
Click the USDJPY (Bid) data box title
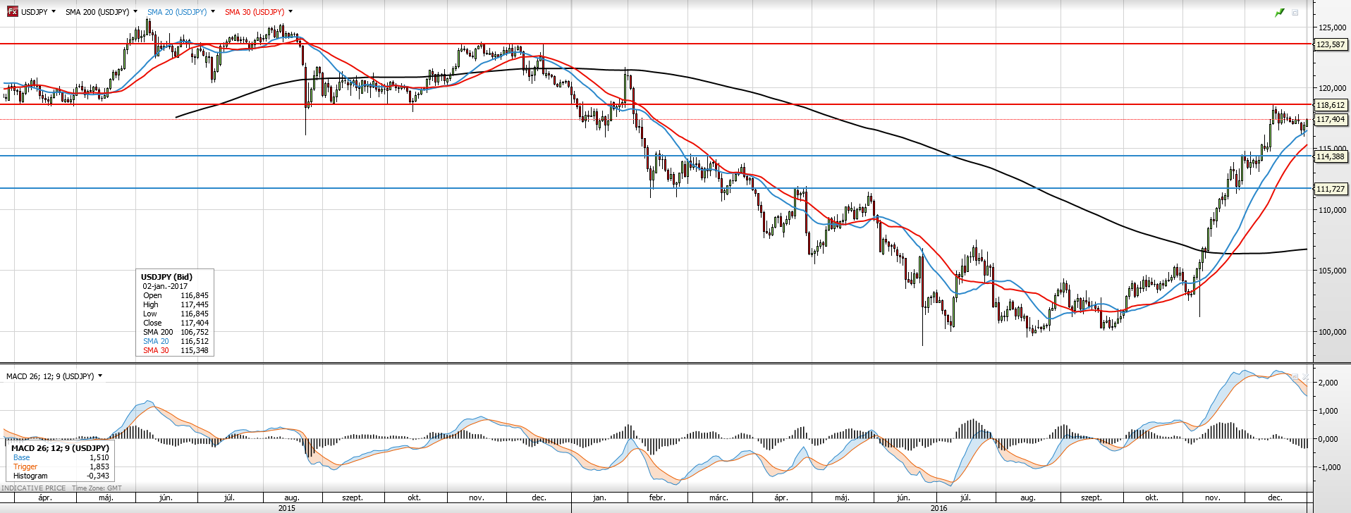pyautogui.click(x=166, y=277)
